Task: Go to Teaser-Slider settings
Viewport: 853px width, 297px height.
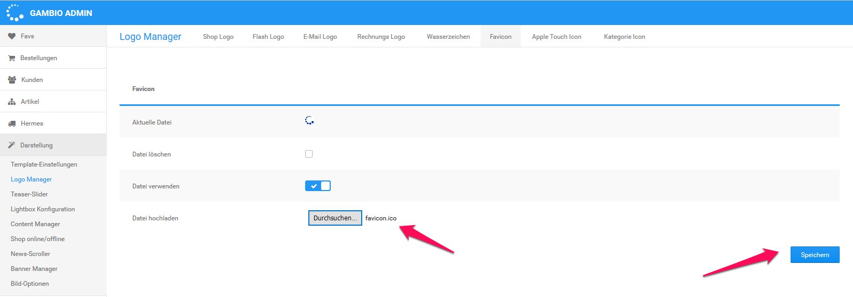Action: pyautogui.click(x=29, y=194)
